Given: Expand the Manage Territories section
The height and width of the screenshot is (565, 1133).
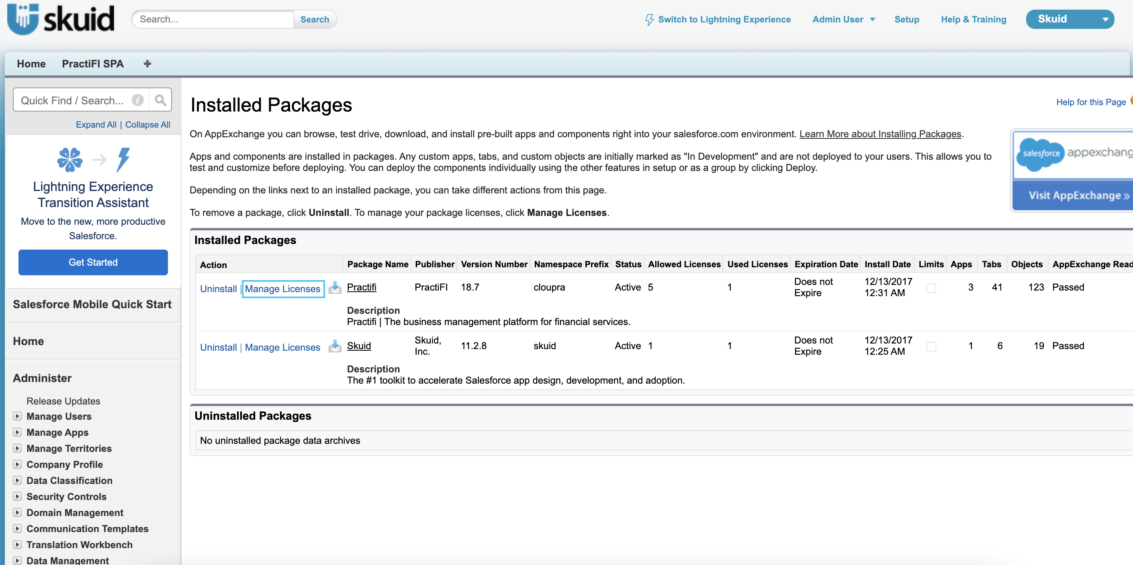Looking at the screenshot, I should coord(17,448).
